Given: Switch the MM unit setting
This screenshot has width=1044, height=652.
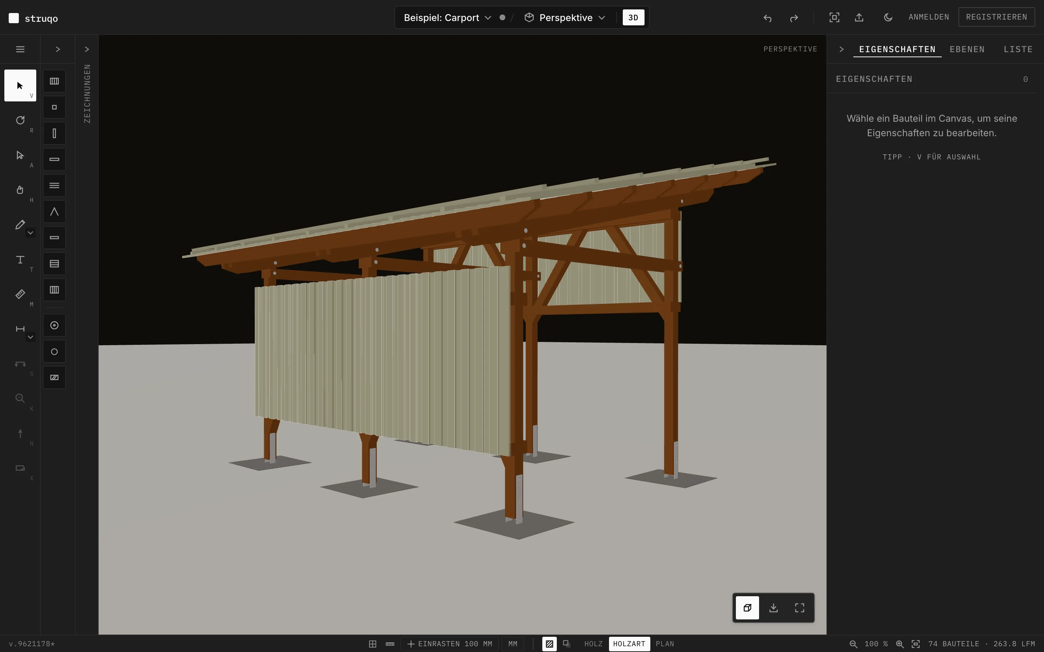Looking at the screenshot, I should pos(513,644).
